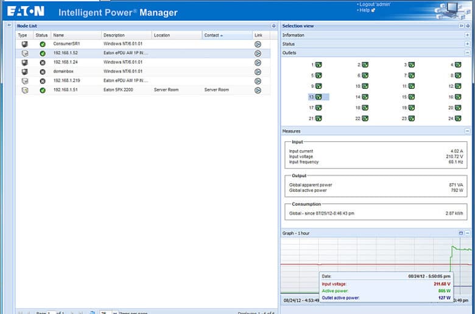The width and height of the screenshot is (475, 314).
Task: Open the link icon for 192.168.1.24
Action: [x=258, y=63]
